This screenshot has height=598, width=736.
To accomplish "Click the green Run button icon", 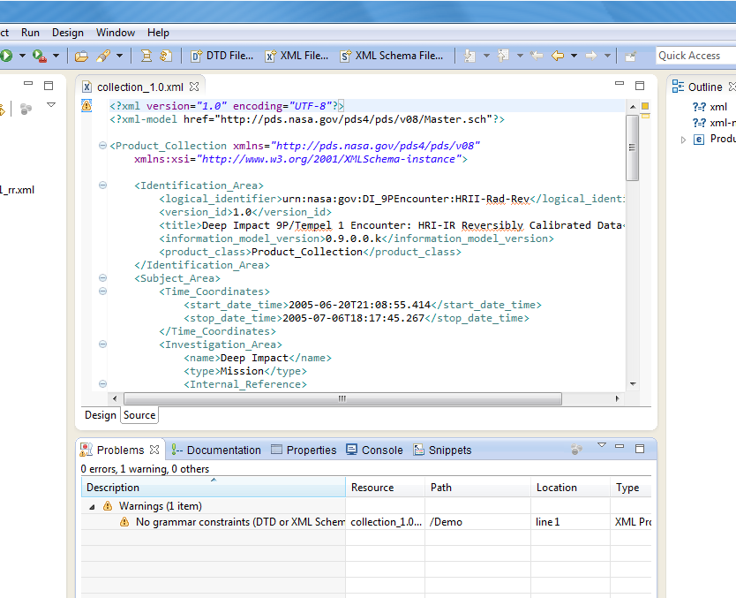I will click(5, 56).
